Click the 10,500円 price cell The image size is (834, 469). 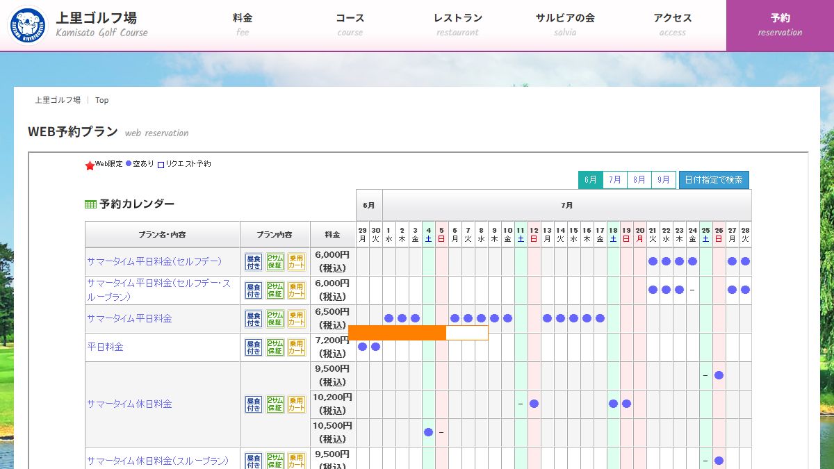[x=332, y=432]
